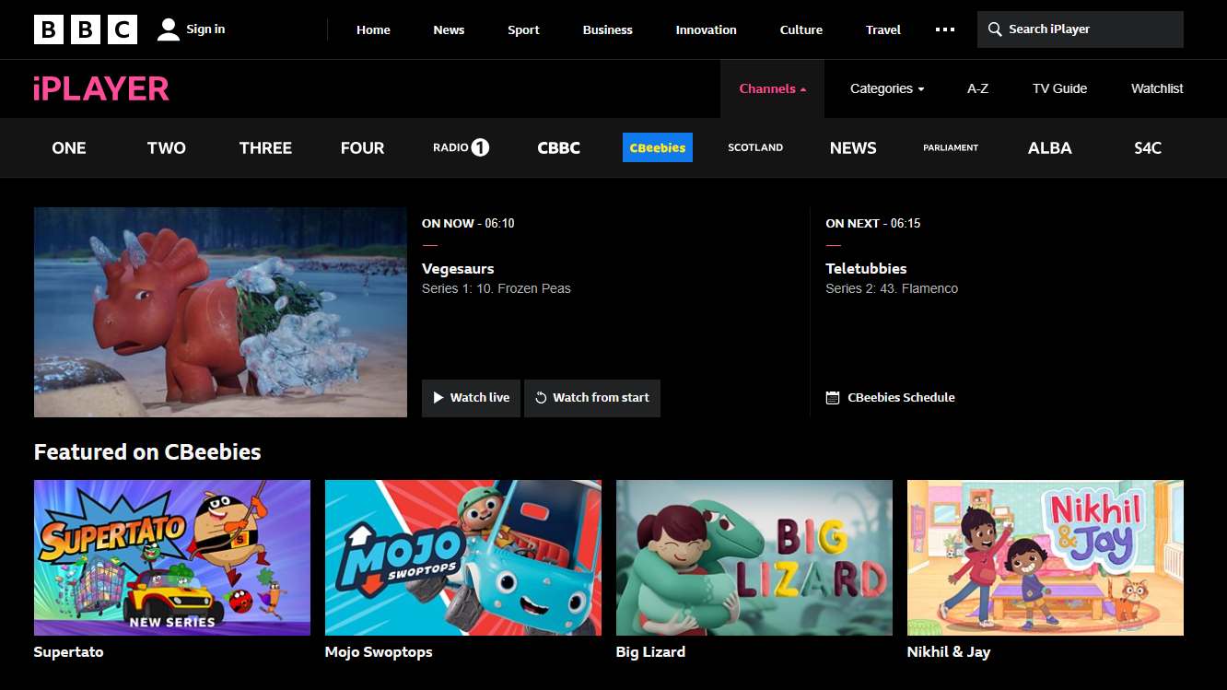Open the Sport section

click(523, 29)
